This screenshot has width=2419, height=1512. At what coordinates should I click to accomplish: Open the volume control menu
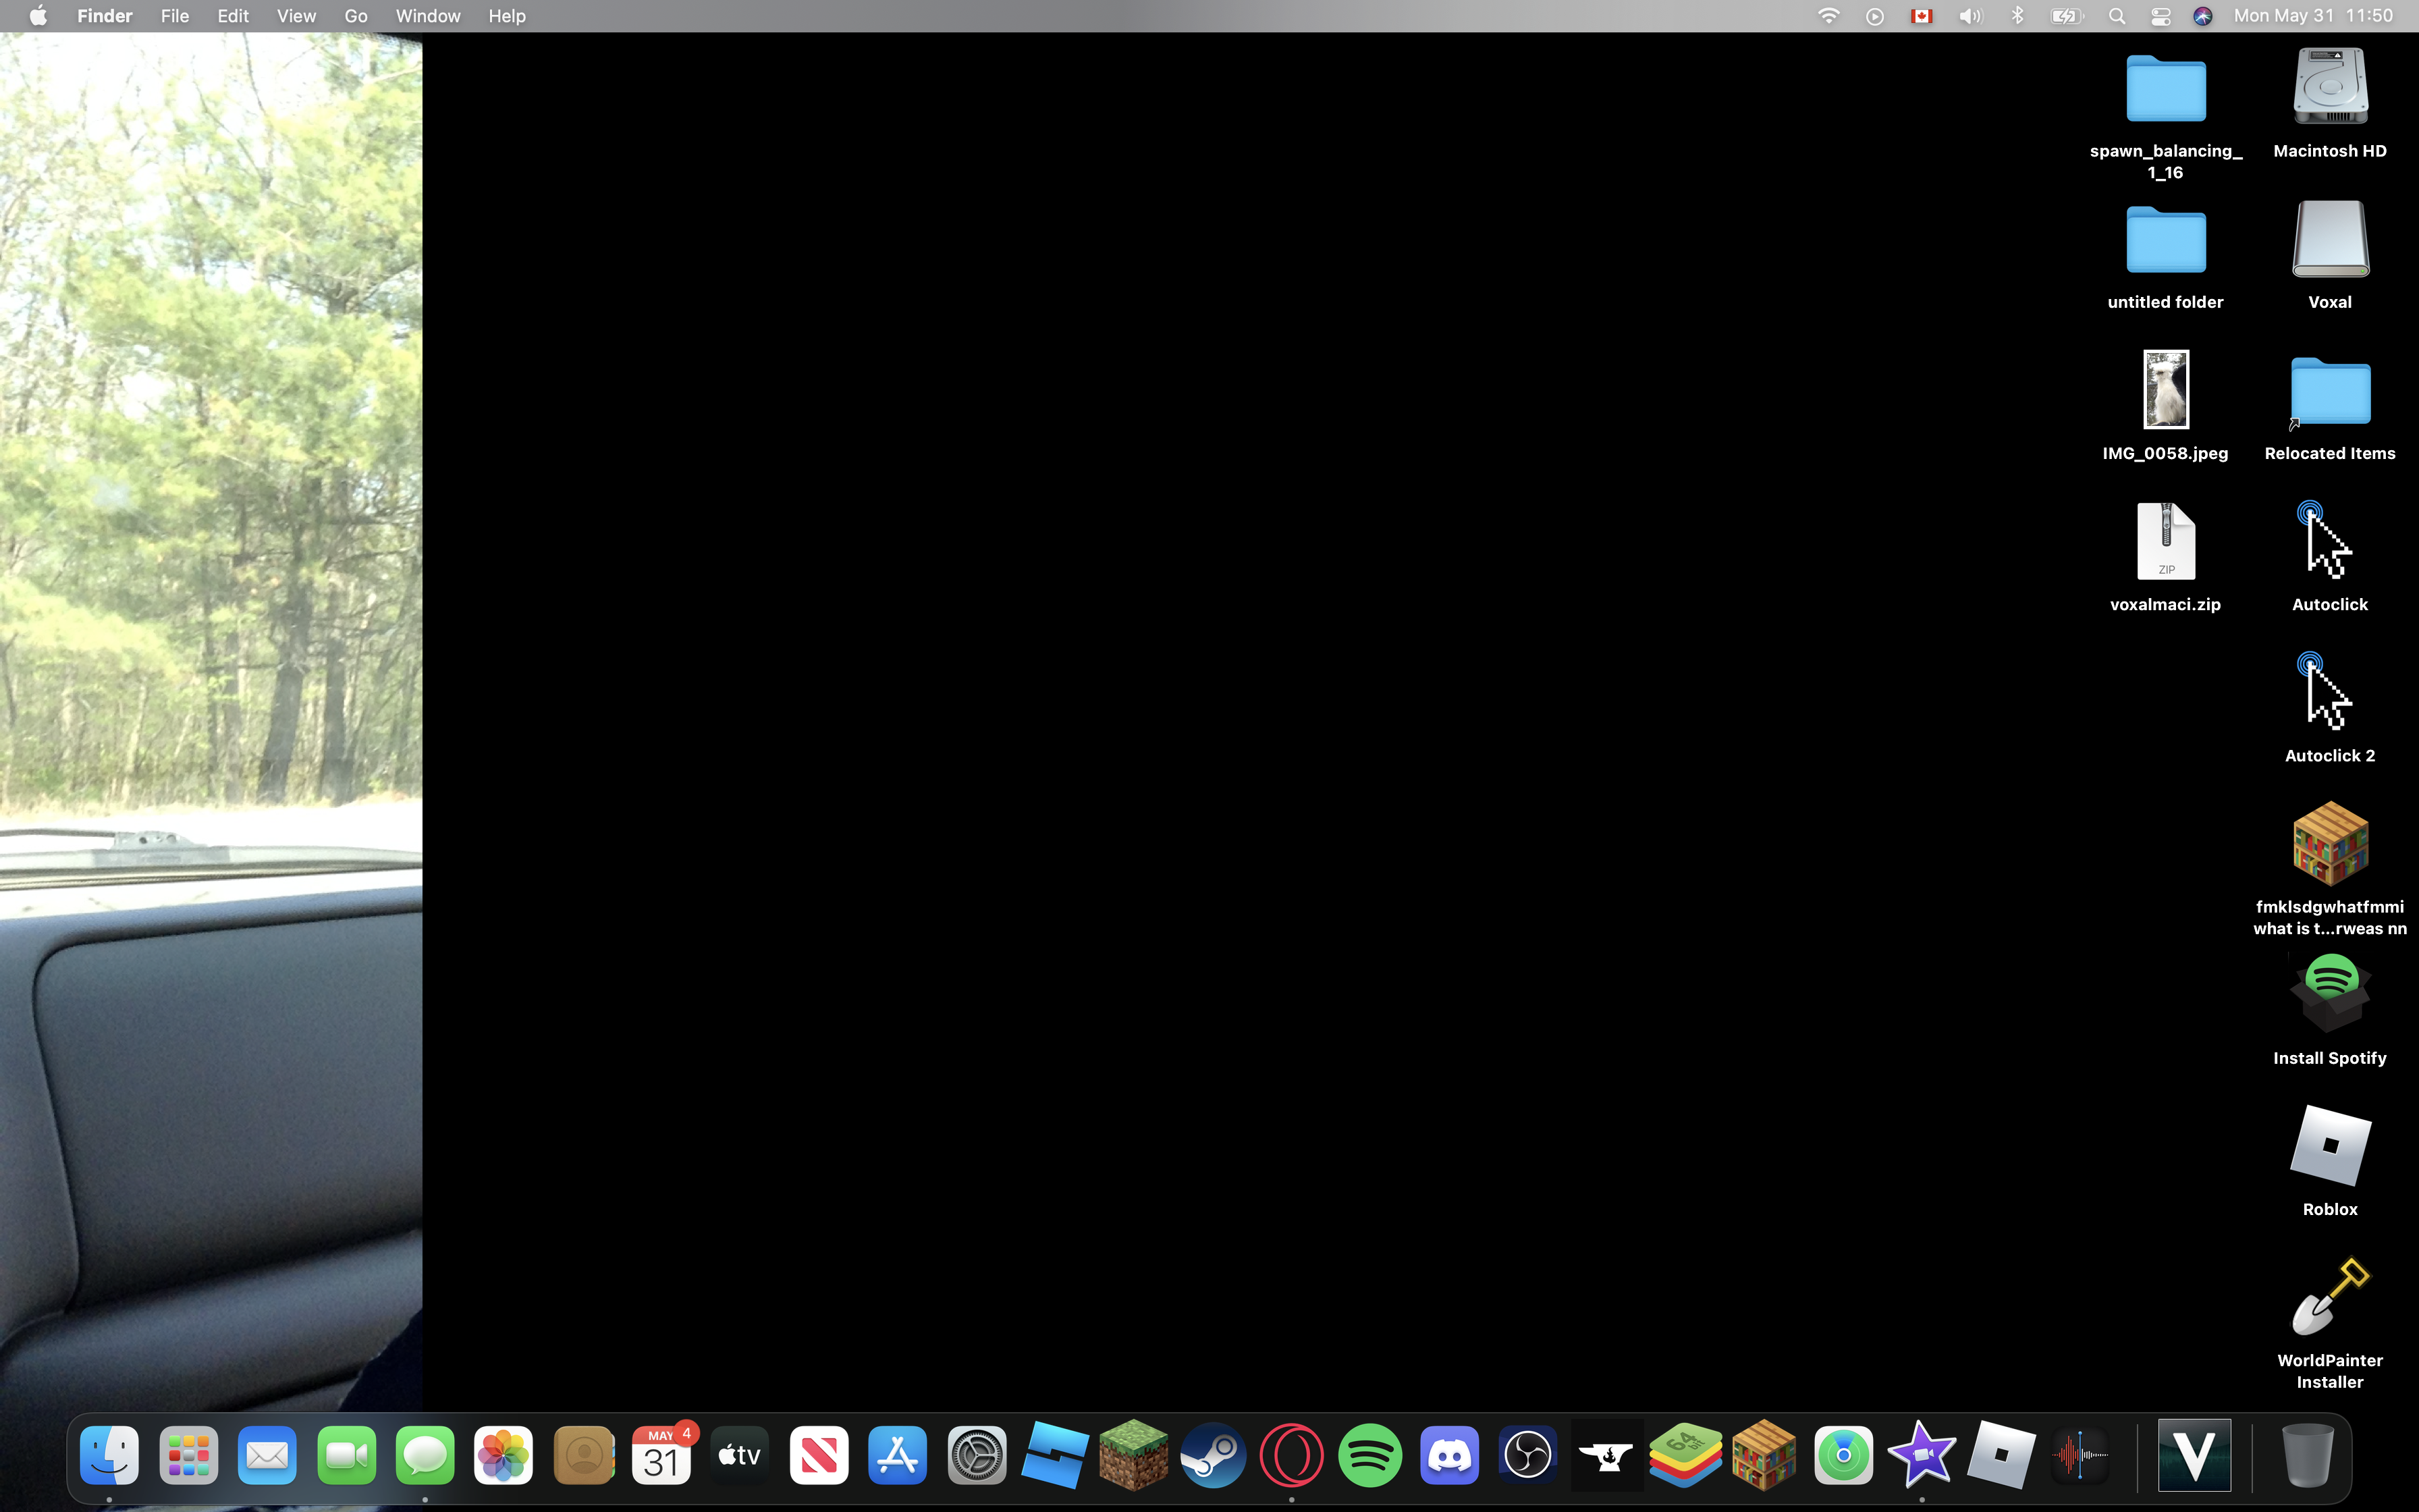point(1970,16)
